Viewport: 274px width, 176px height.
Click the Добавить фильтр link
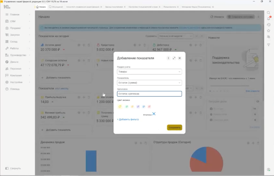pyautogui.click(x=128, y=119)
